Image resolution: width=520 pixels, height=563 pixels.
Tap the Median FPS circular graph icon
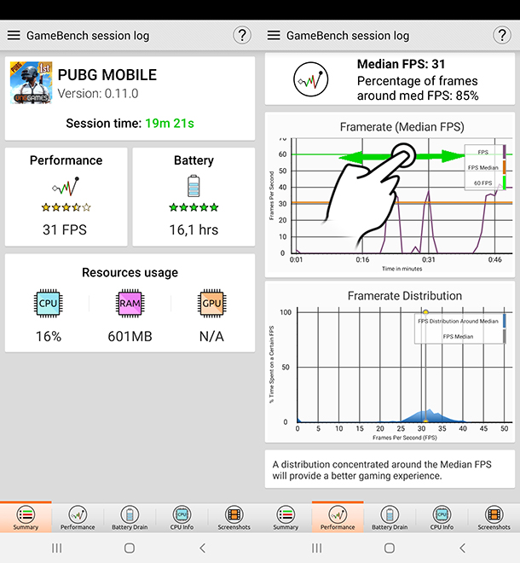click(x=311, y=79)
